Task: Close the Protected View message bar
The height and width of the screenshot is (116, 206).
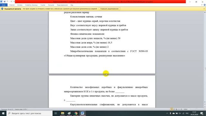Action: click(204, 9)
